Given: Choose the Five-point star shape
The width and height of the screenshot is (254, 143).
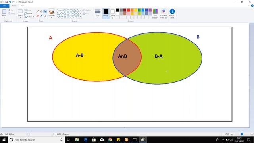Looking at the screenshot, I should [x=65, y=17].
